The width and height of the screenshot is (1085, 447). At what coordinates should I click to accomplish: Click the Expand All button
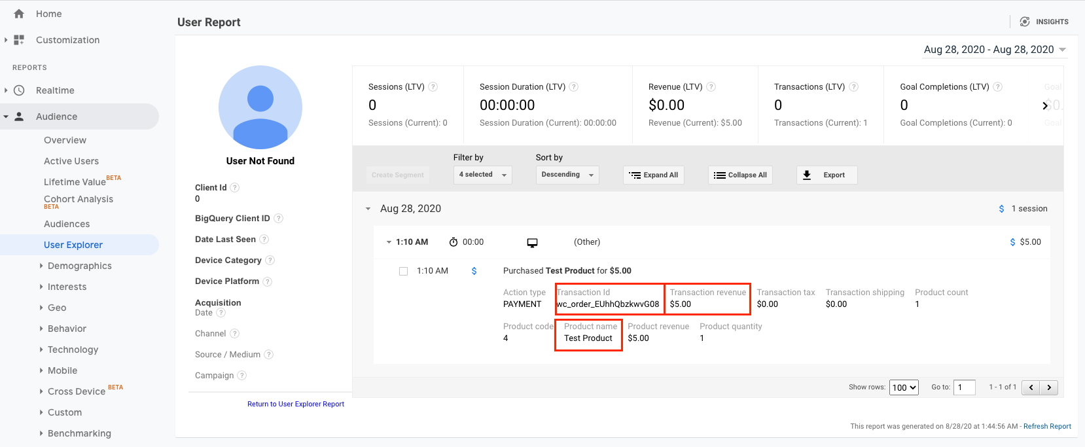tap(653, 175)
